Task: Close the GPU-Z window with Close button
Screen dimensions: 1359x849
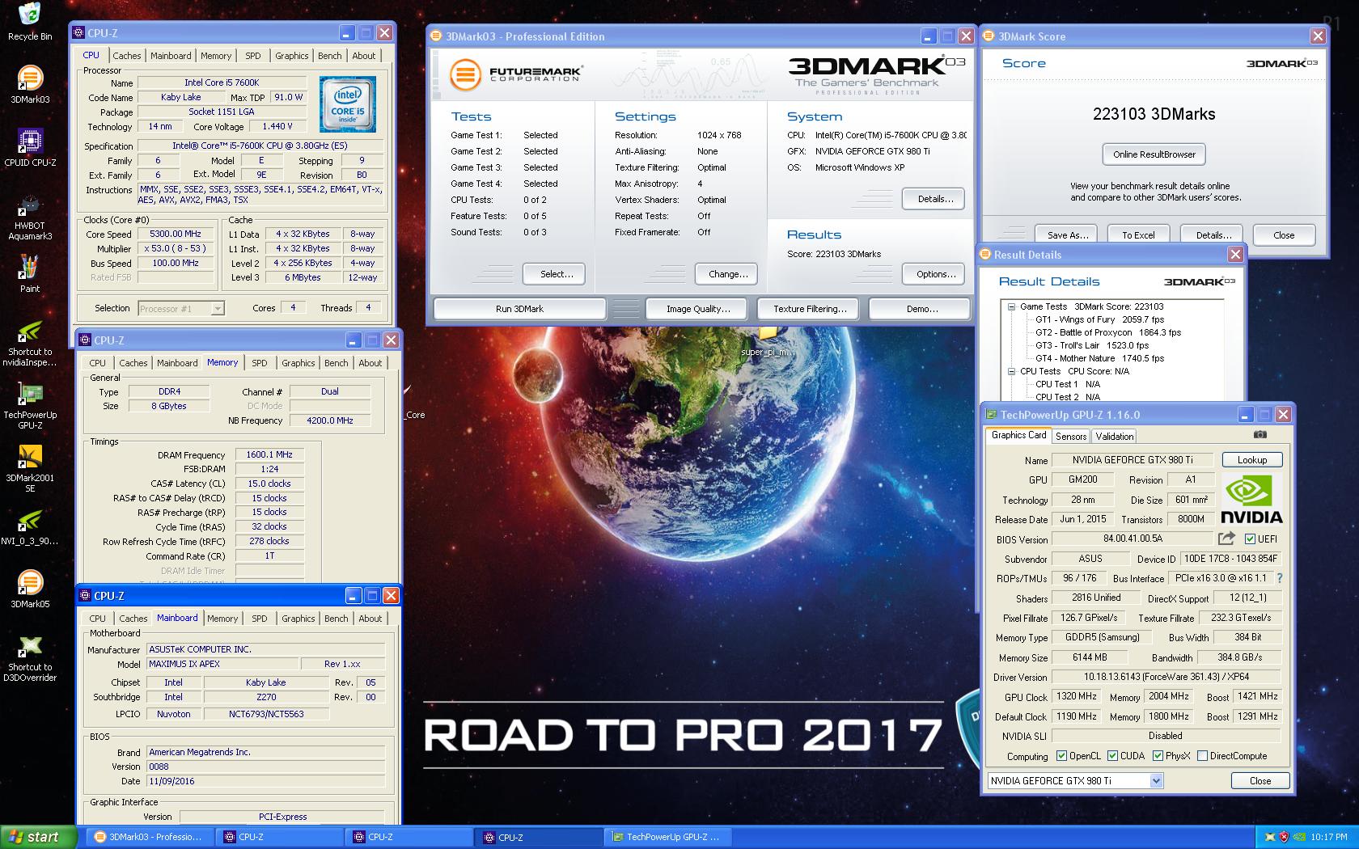Action: pyautogui.click(x=1260, y=781)
